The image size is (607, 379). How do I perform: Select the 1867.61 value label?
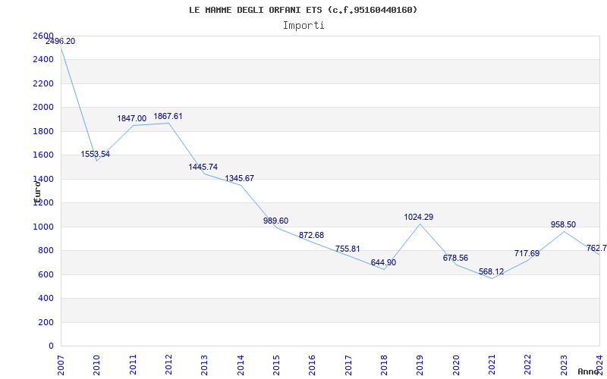pos(168,117)
